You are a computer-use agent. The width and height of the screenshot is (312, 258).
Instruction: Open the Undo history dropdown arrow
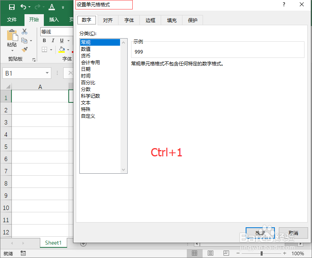[30, 7]
